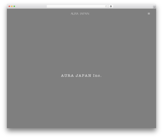Reload page using the refresh icon
The height and width of the screenshot is (138, 163).
click(x=106, y=6)
